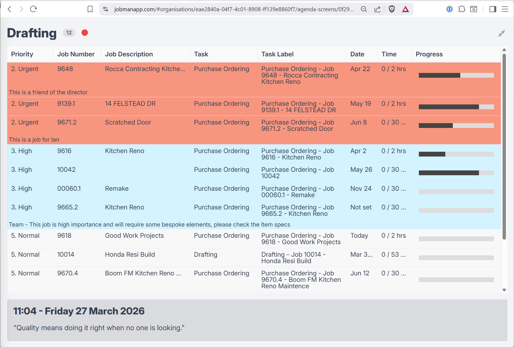The width and height of the screenshot is (514, 347).
Task: Open the 1Password extension icon
Action: (449, 9)
